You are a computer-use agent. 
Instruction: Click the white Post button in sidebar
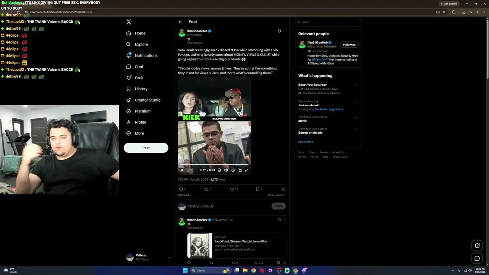coord(146,148)
